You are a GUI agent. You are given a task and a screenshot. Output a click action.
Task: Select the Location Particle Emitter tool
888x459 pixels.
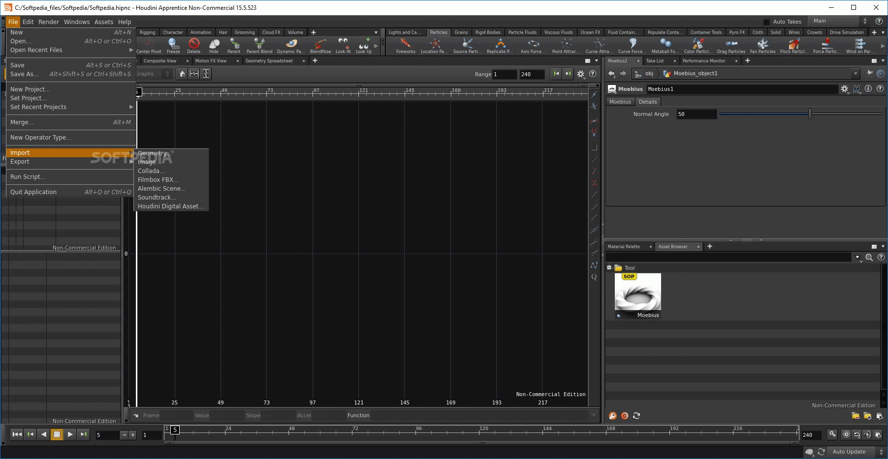click(x=434, y=46)
